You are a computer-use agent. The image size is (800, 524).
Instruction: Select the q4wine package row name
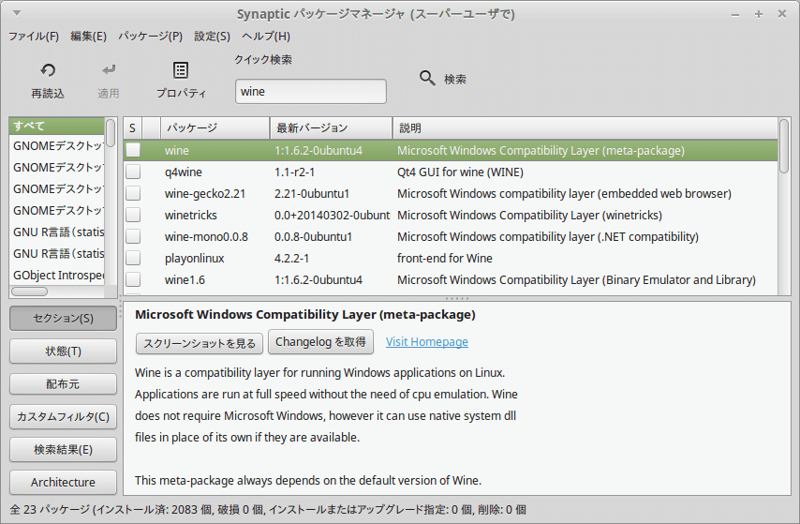pyautogui.click(x=184, y=172)
